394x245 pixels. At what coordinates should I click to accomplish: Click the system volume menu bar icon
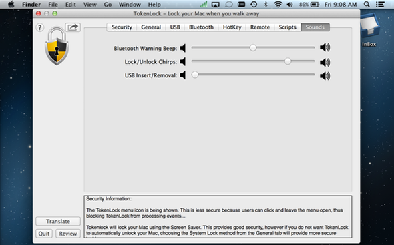click(290, 4)
